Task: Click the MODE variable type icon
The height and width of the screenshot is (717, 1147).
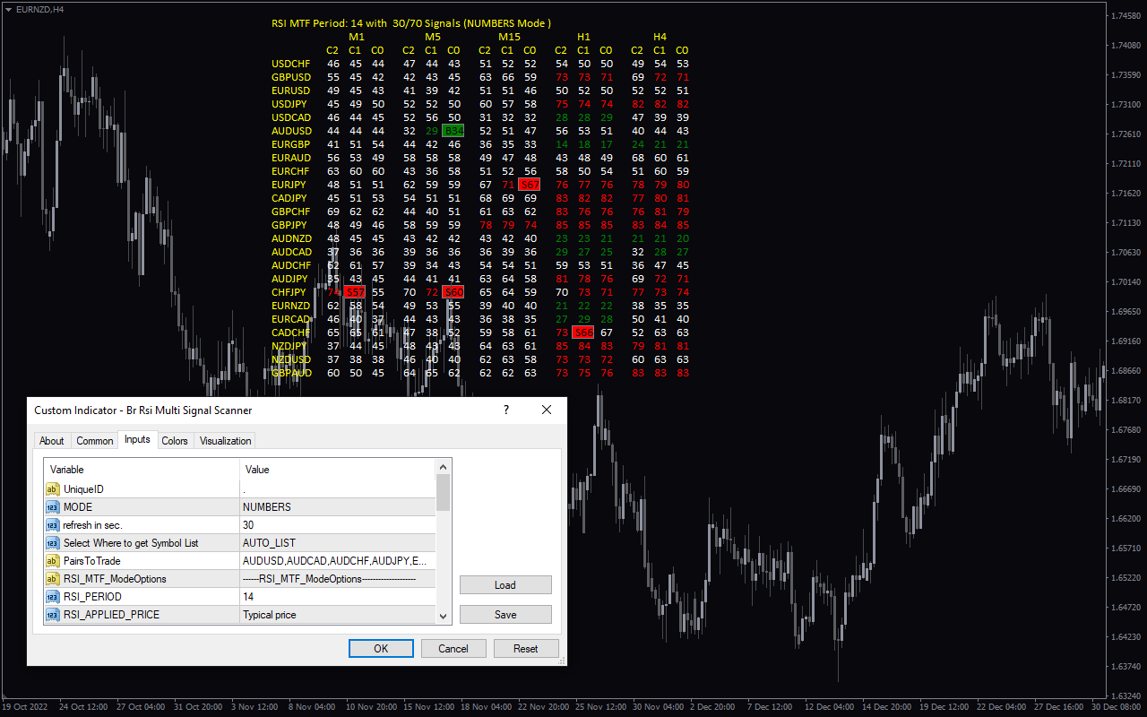Action: point(53,507)
